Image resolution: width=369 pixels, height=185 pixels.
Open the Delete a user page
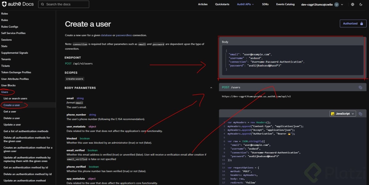(11, 118)
